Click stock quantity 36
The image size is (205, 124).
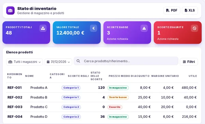[102, 117]
